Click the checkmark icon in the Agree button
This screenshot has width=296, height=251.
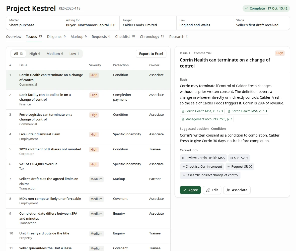click(x=185, y=190)
